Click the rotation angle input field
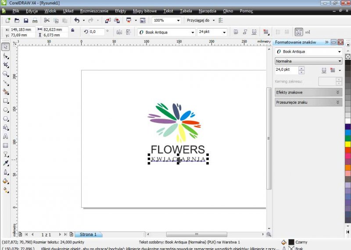351x250 pixels. (97, 32)
